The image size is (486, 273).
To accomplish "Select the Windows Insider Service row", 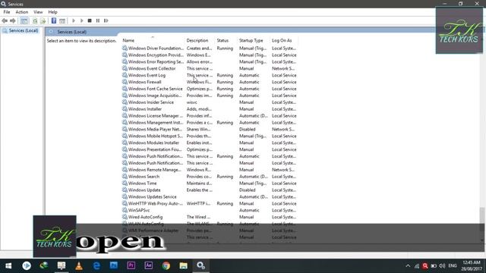I will click(210, 102).
